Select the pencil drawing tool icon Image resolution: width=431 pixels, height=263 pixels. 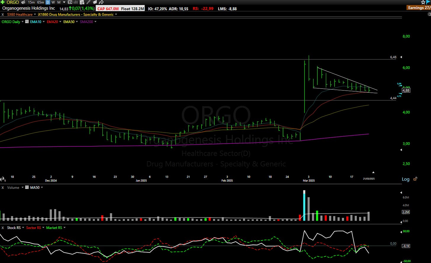tap(89, 2)
